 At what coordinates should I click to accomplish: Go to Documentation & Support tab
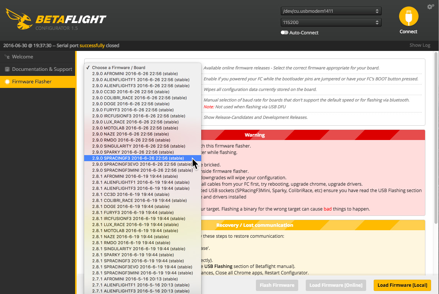37,69
